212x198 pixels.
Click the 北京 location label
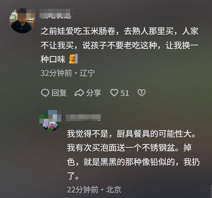(114, 189)
